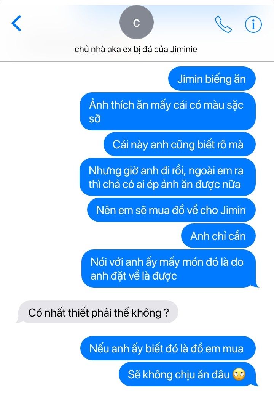Open contact details via info icon

coord(253,24)
